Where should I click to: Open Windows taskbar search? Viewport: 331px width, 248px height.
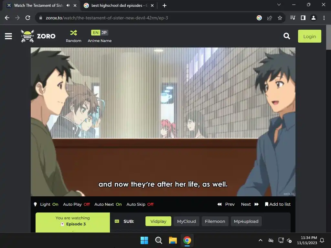pos(158,240)
